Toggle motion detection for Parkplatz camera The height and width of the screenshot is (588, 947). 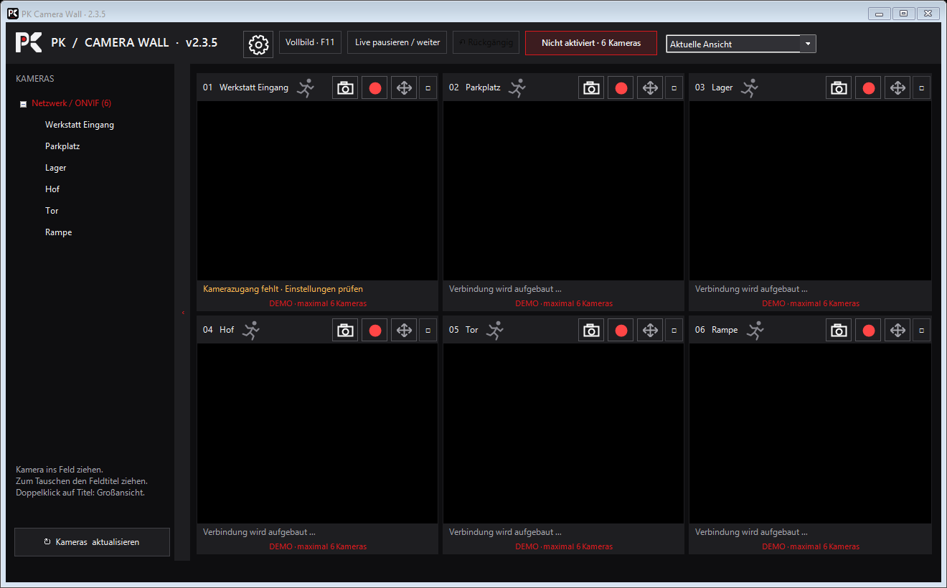(517, 88)
